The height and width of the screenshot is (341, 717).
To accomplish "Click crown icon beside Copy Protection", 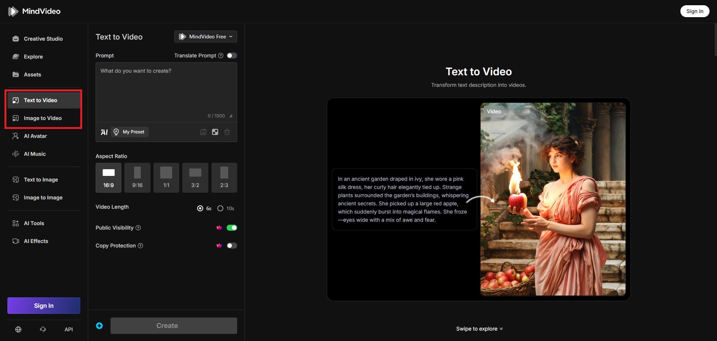I will 219,246.
